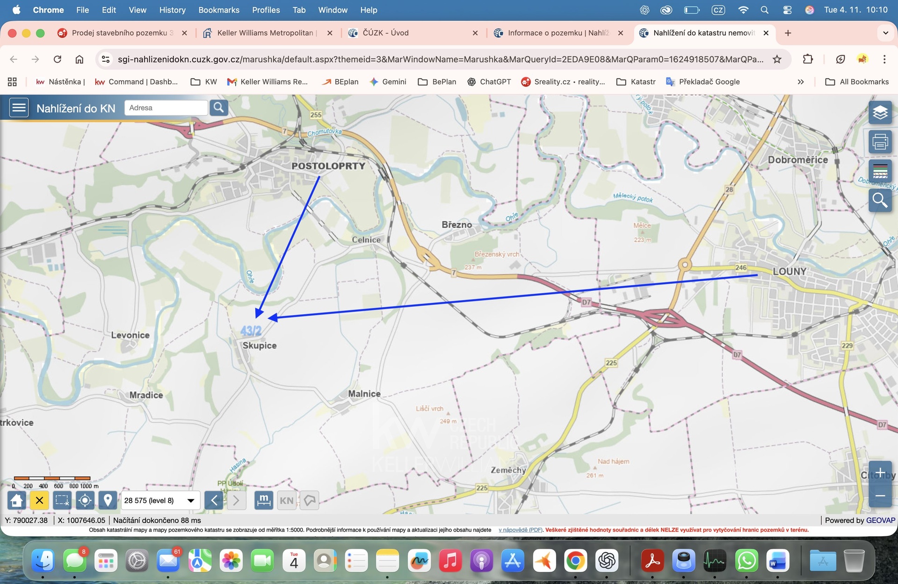898x584 pixels.
Task: Show hidden bookmarks with the double chevron
Action: (800, 82)
